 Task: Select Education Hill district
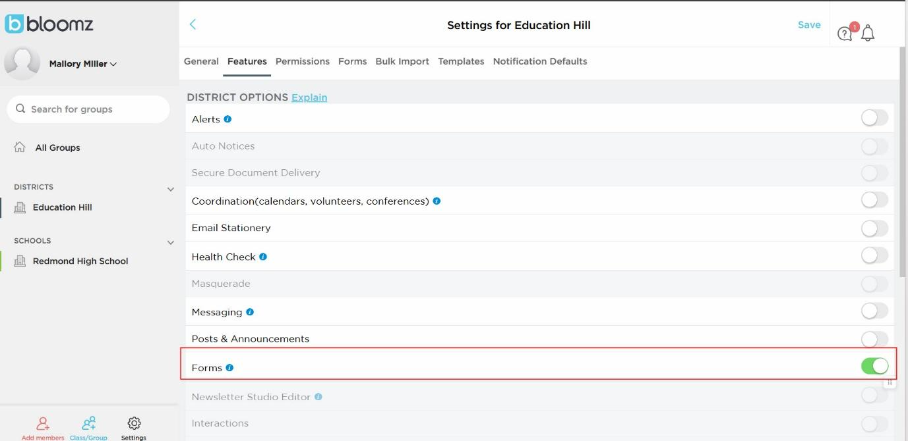63,207
